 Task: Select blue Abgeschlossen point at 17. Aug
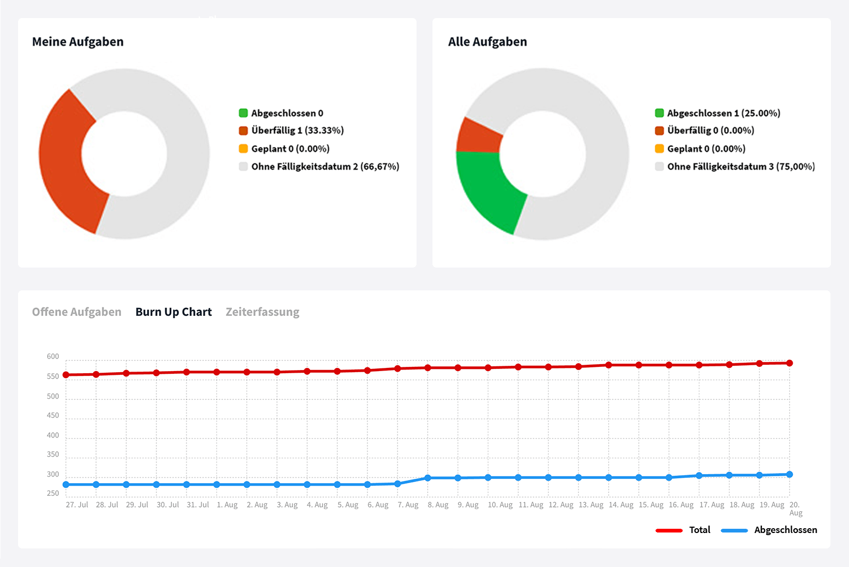[699, 476]
